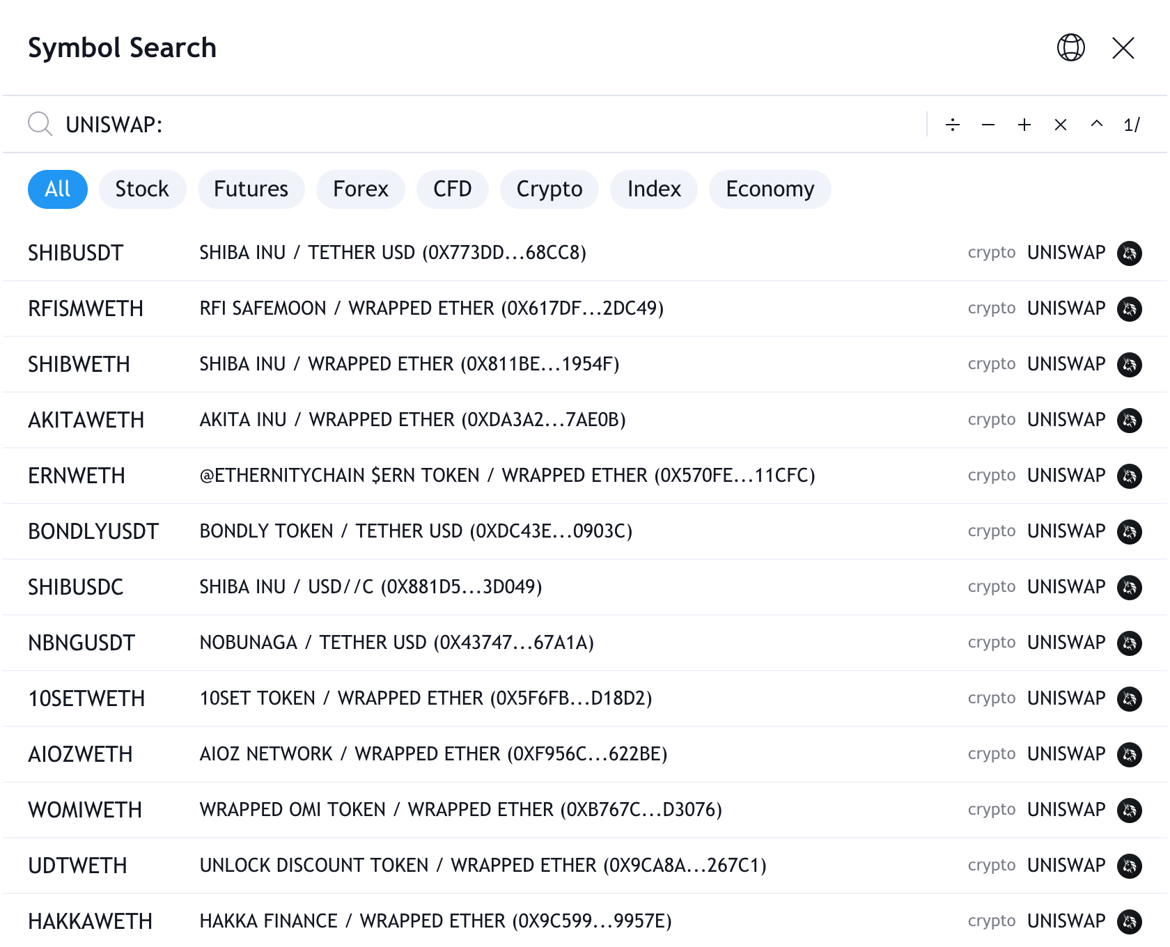Image resolution: width=1170 pixels, height=947 pixels.
Task: Click 10SET TOKEN / WRAPPED ETHER description
Action: click(x=426, y=698)
